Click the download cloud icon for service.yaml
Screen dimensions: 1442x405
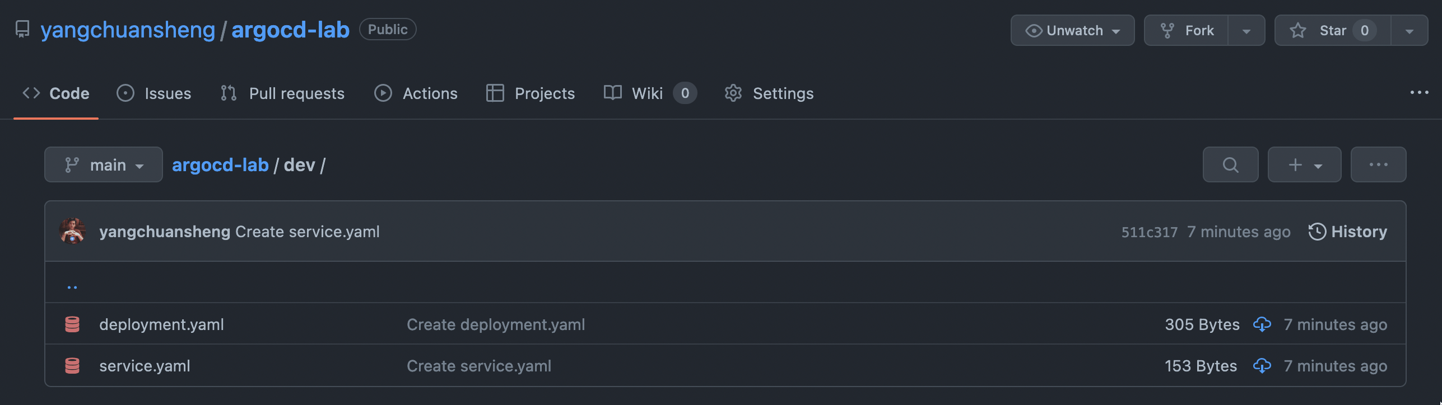click(x=1262, y=366)
